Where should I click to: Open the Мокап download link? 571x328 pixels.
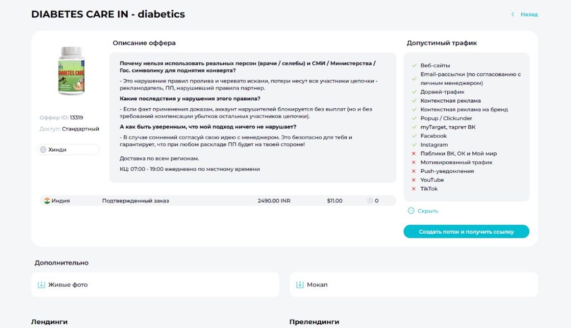317,284
